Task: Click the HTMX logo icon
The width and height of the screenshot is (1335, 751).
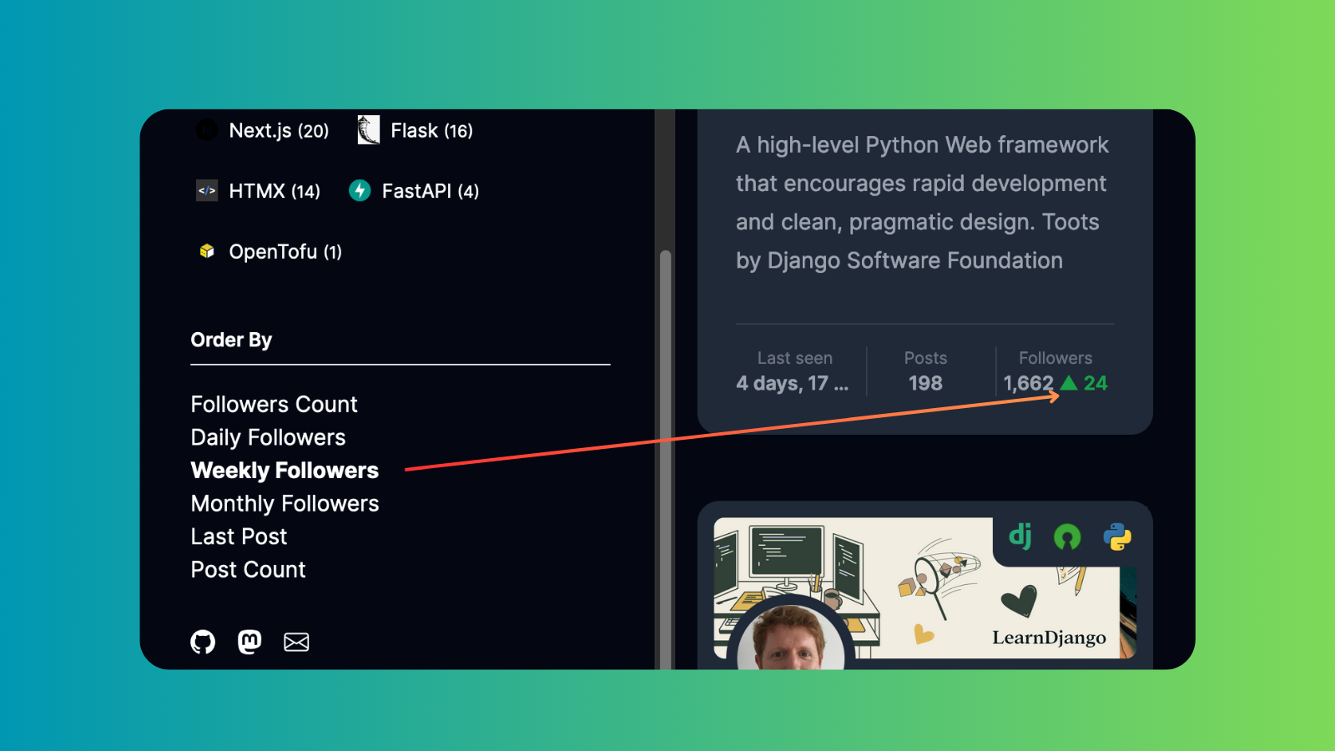Action: 207,191
